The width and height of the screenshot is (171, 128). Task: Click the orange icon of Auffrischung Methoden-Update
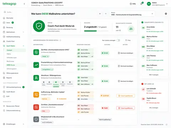pos(36,95)
